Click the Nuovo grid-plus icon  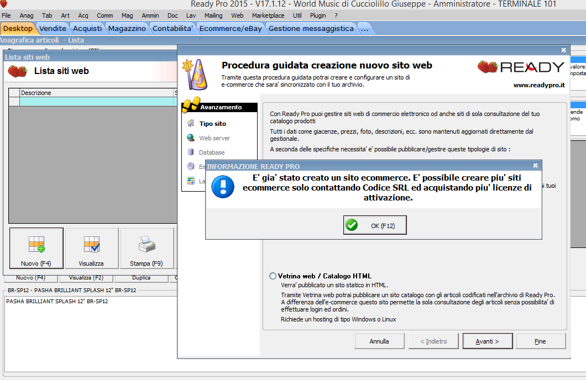(36, 244)
